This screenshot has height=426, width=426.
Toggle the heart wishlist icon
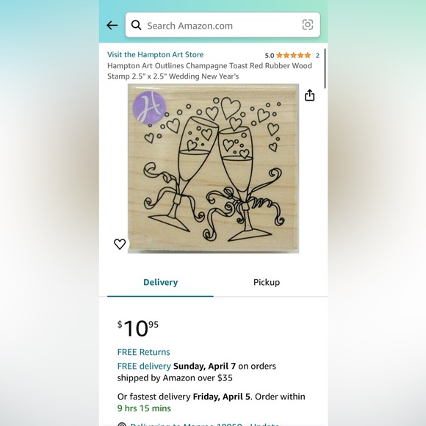tap(120, 244)
